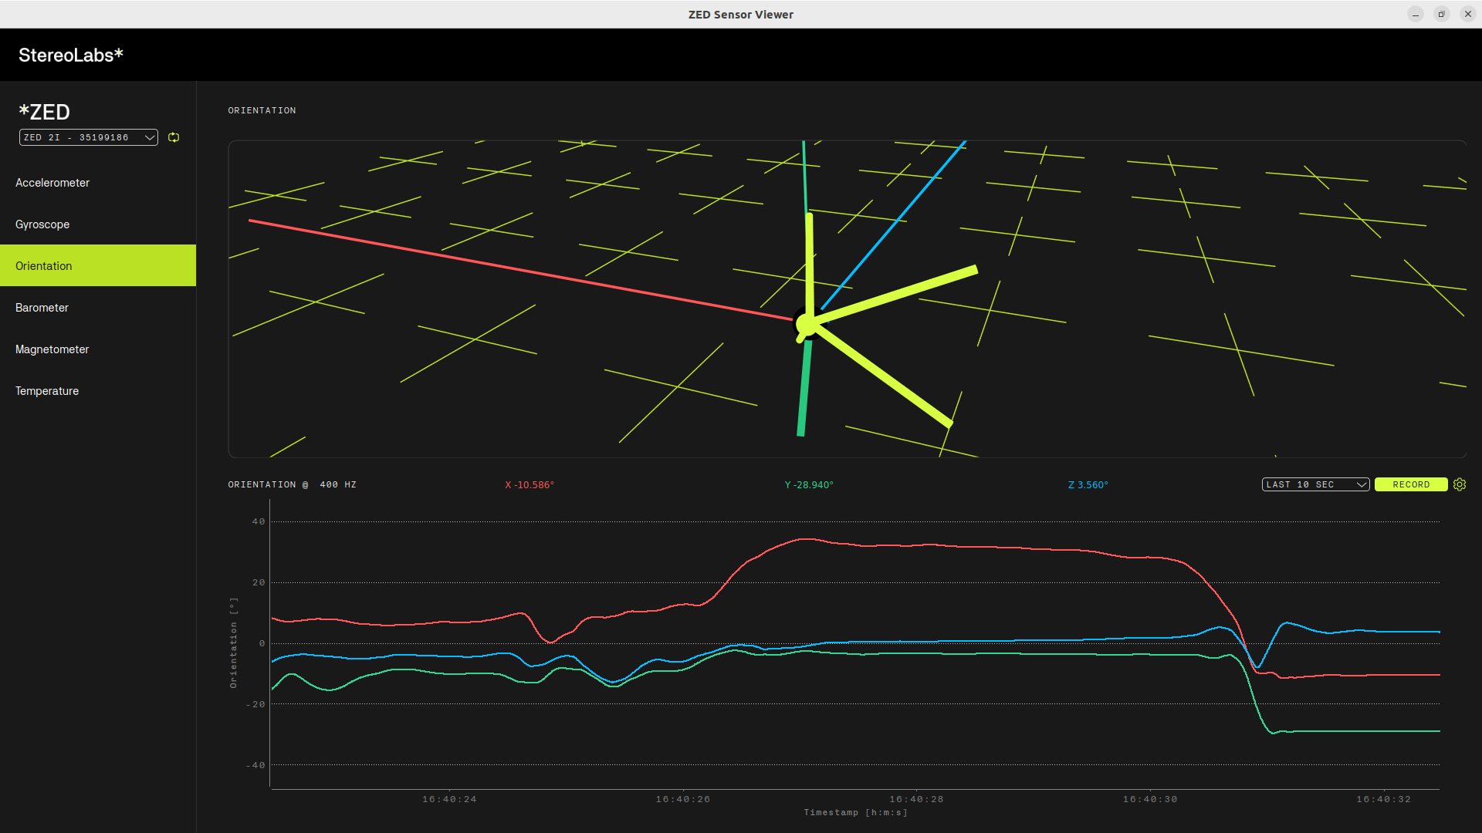Click the 16:40:32 timestamp on graph axis
Image resolution: width=1482 pixels, height=833 pixels.
click(x=1383, y=799)
